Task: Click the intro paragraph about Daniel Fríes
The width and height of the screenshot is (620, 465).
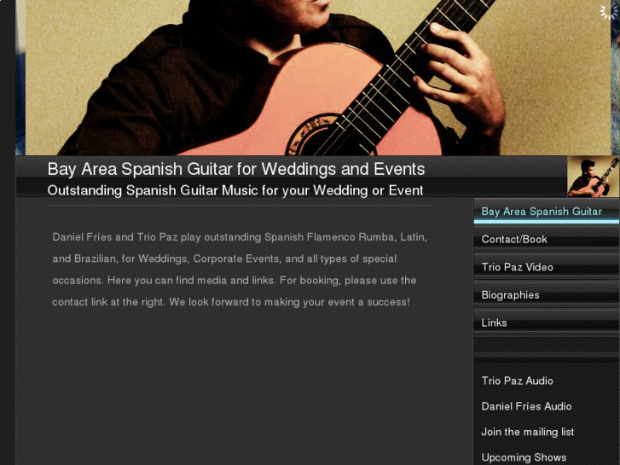Action: point(240,270)
